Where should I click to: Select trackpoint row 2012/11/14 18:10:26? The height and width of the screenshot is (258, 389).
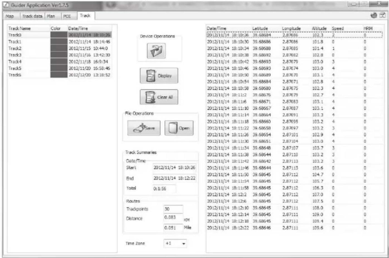[x=295, y=35]
